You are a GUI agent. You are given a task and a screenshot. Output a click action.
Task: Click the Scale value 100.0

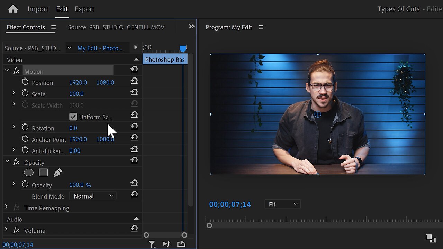pos(76,94)
